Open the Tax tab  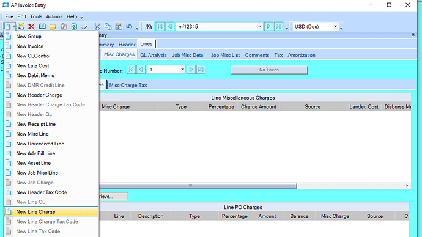[278, 55]
